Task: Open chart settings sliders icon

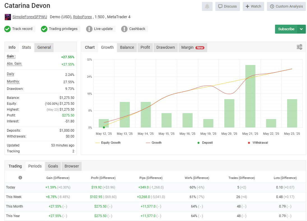Action: point(299,47)
